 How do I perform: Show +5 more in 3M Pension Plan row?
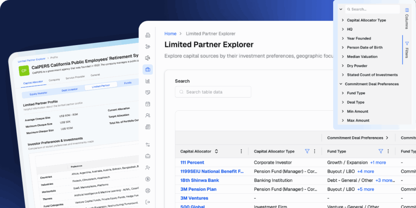[x=366, y=189]
